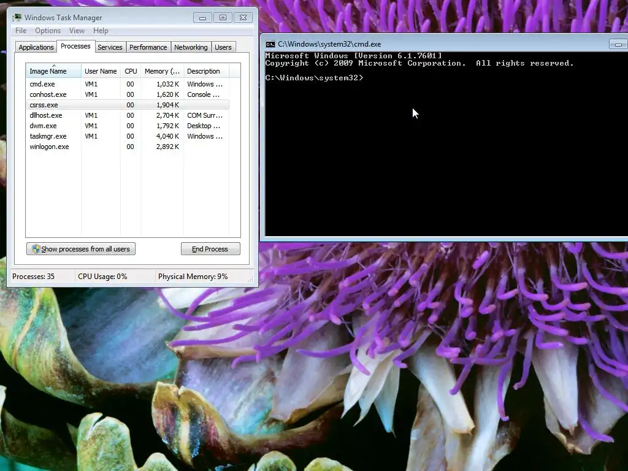The image size is (628, 471).
Task: Sort processes by the Memory column
Action: (x=162, y=71)
